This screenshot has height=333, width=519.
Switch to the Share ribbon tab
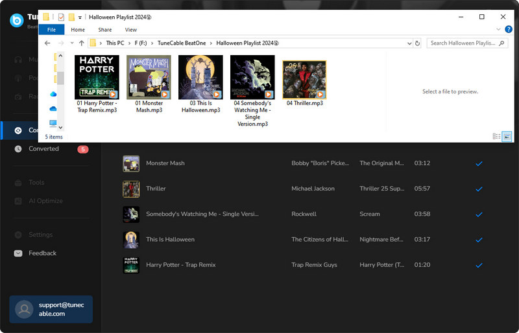[x=105, y=30]
